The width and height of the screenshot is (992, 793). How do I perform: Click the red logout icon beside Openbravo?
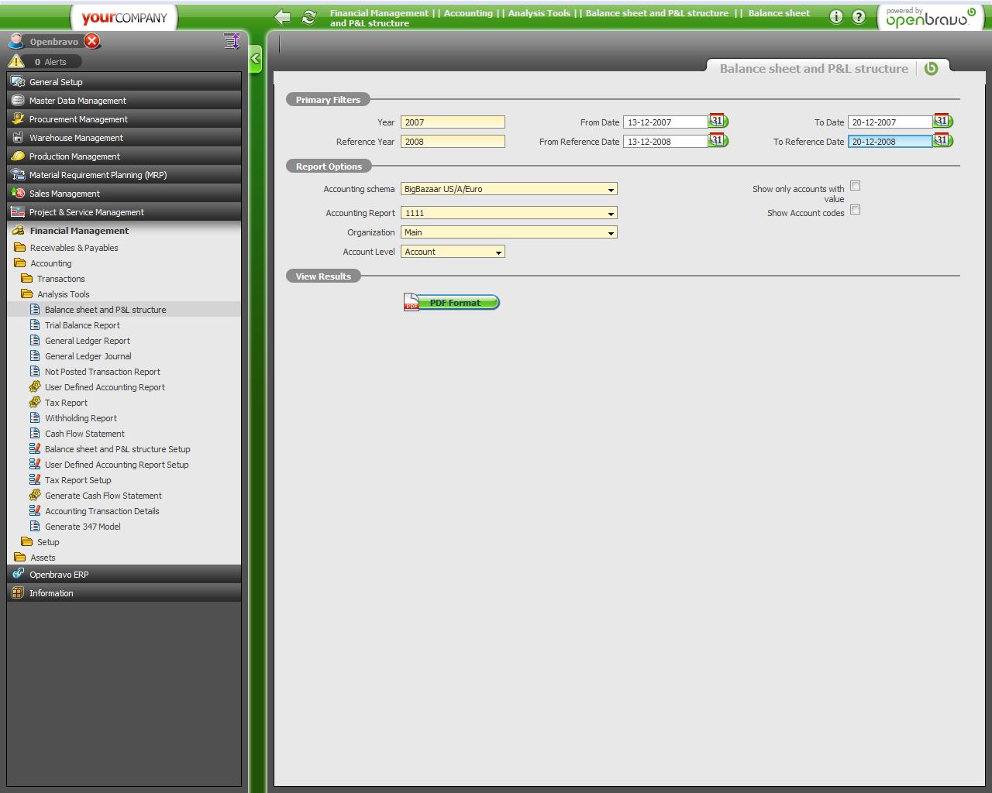coord(92,41)
